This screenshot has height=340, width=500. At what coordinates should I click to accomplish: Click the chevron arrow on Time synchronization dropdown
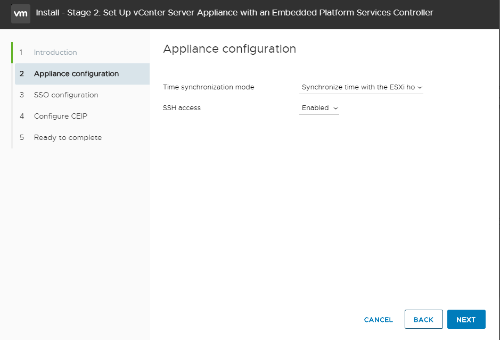420,87
